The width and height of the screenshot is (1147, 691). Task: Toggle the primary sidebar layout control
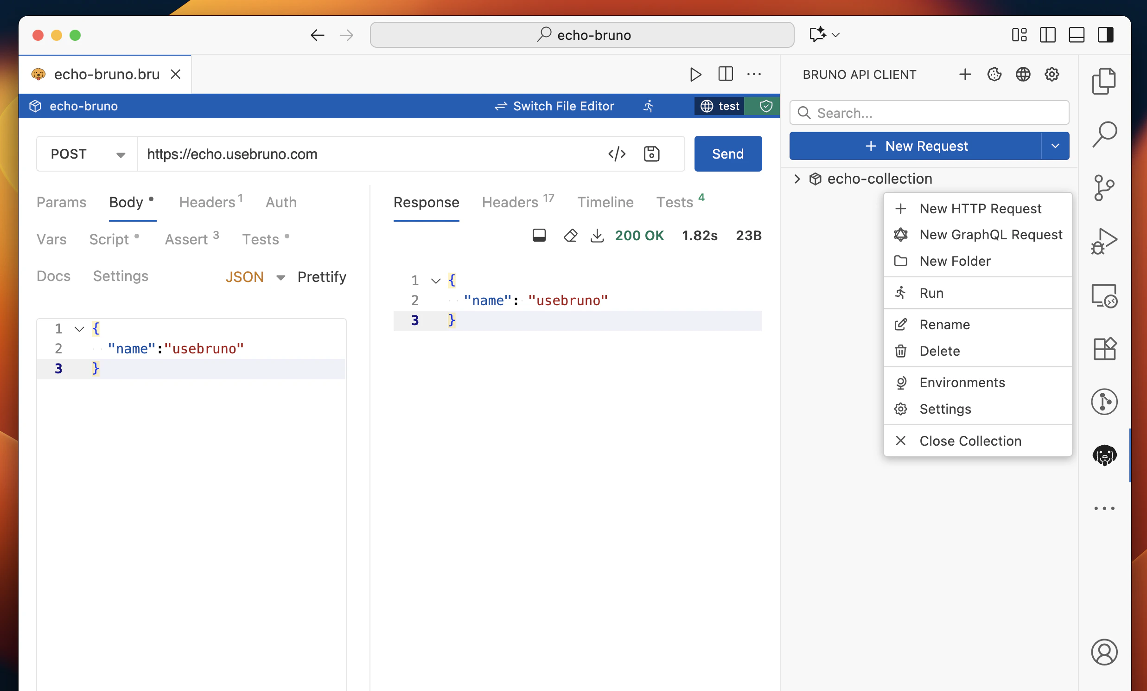tap(1048, 35)
